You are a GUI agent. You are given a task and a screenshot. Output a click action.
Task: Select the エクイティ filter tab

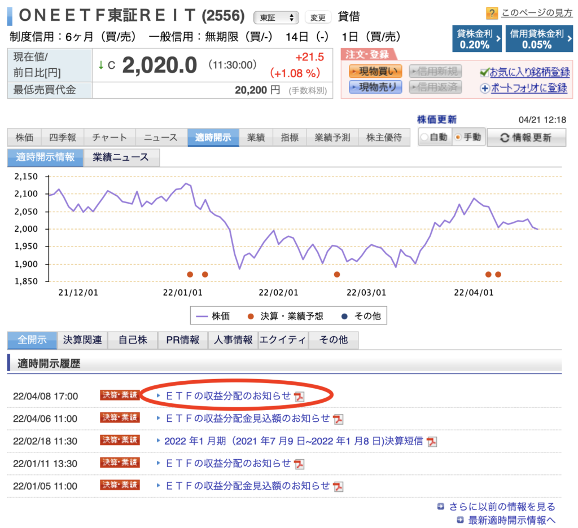coord(283,340)
